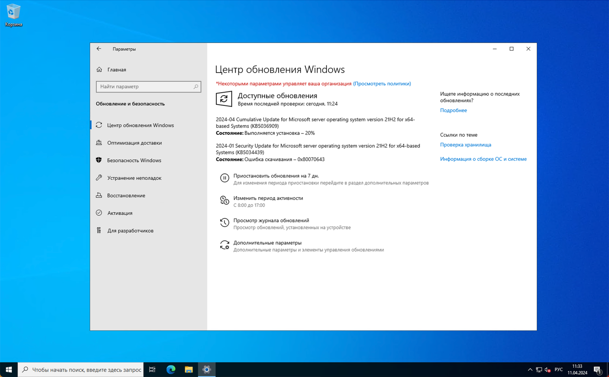Open the Восстановление sidebar icon
Image resolution: width=609 pixels, height=377 pixels.
[x=99, y=195]
